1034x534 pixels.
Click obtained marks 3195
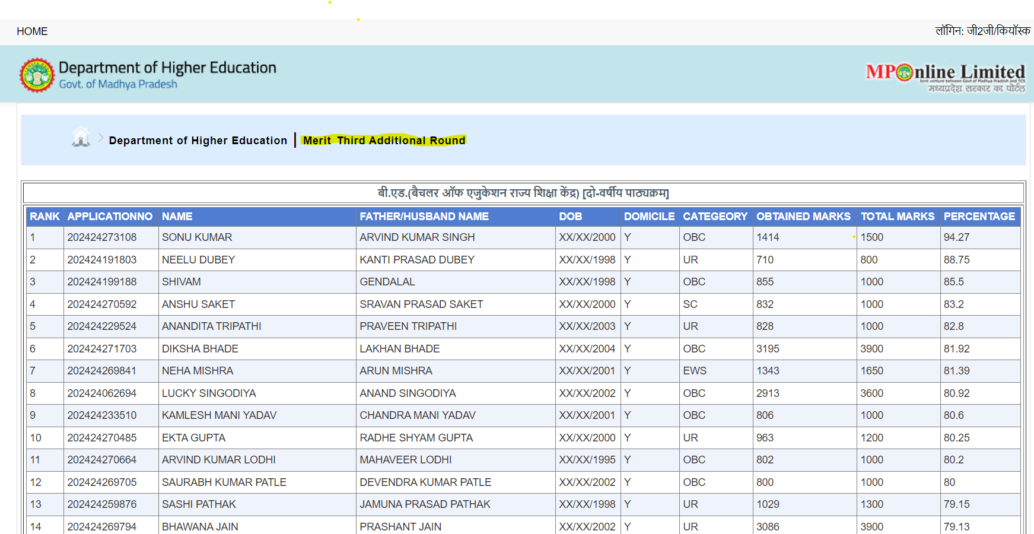[x=768, y=349]
